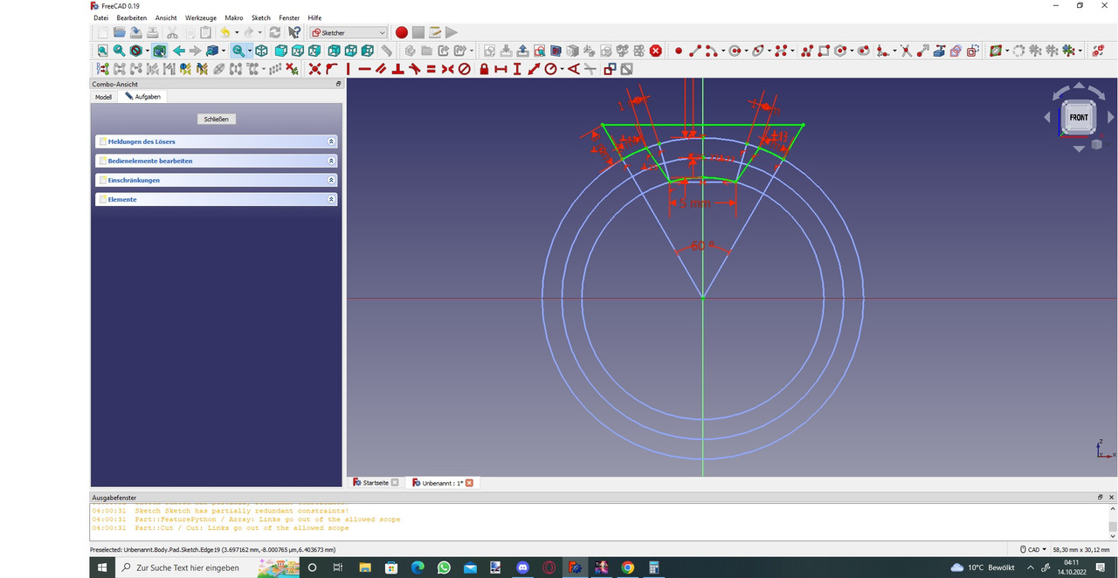Screen dimensions: 1118x578
Task: Open the Bearbeiten menu
Action: (x=131, y=17)
